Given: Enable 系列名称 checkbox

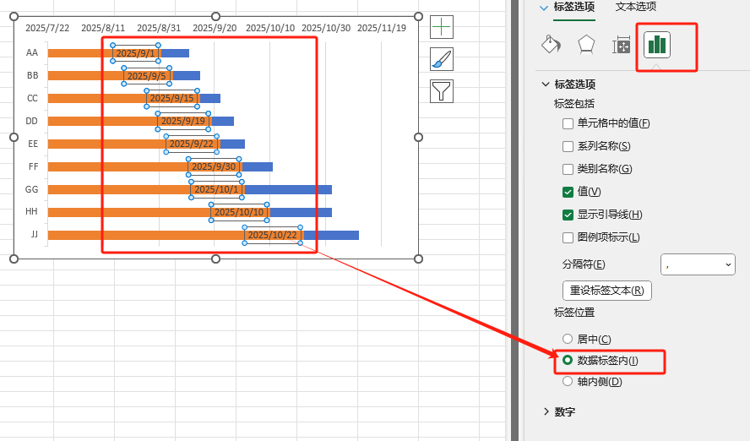Looking at the screenshot, I should tap(568, 146).
